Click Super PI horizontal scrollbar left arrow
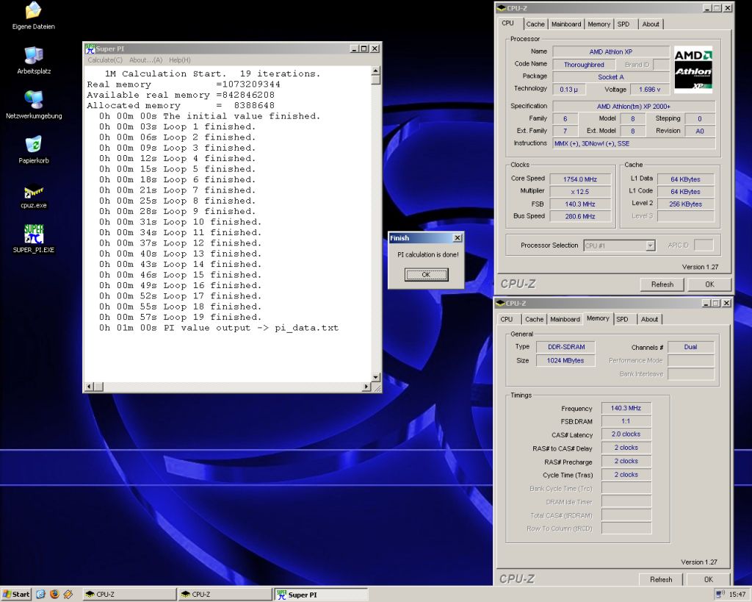The height and width of the screenshot is (602, 752). 89,387
